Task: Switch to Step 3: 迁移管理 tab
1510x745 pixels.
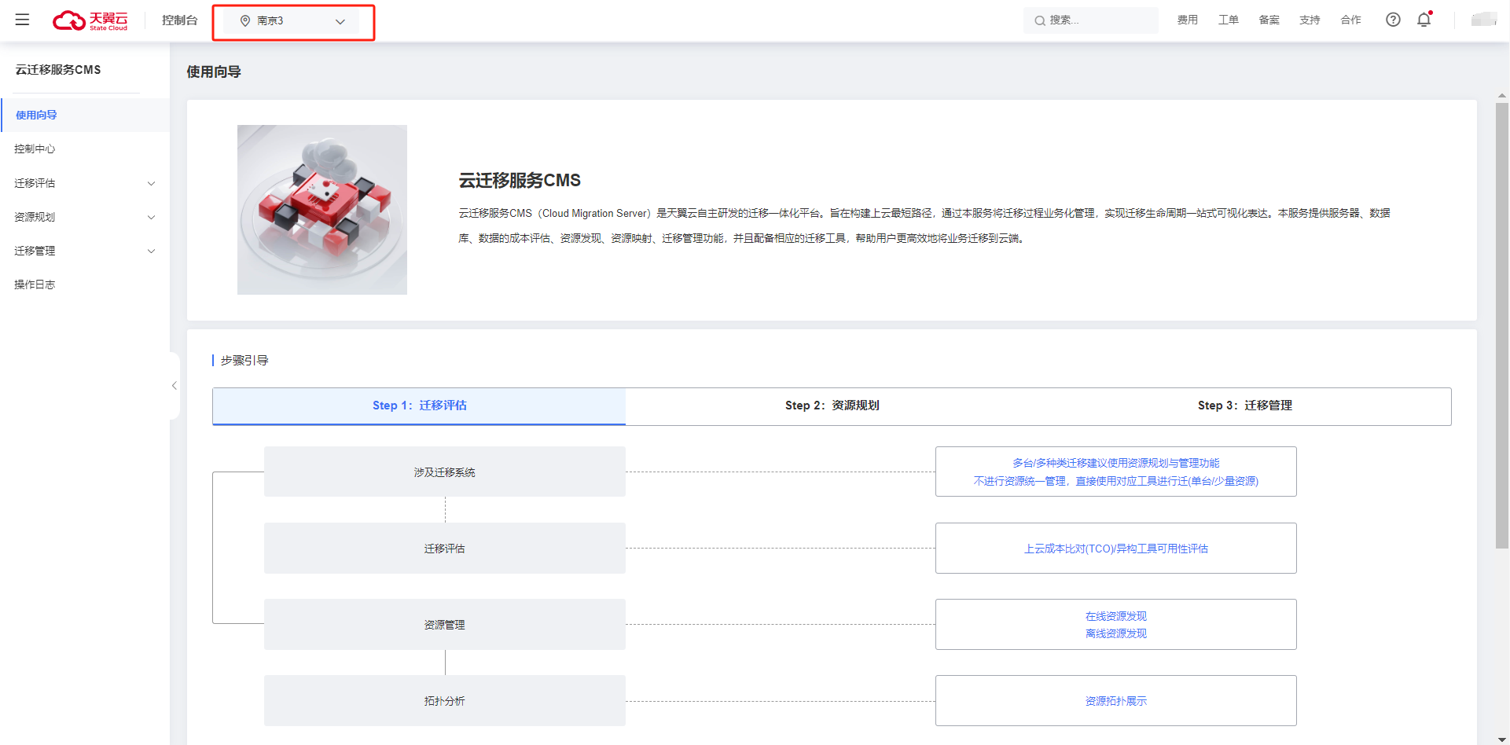Action: click(1244, 406)
